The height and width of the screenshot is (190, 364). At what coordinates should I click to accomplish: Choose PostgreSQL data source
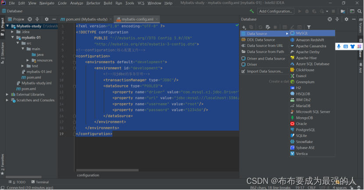[x=312, y=130]
